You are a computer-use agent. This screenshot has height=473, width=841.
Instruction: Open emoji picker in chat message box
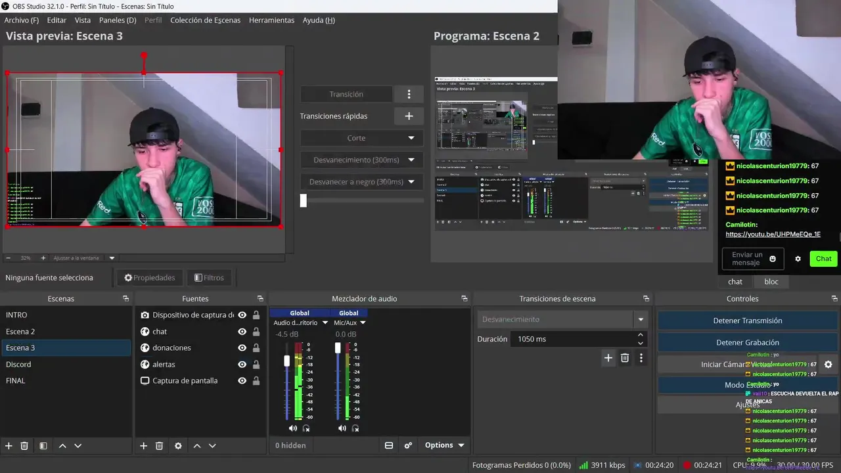[773, 259]
